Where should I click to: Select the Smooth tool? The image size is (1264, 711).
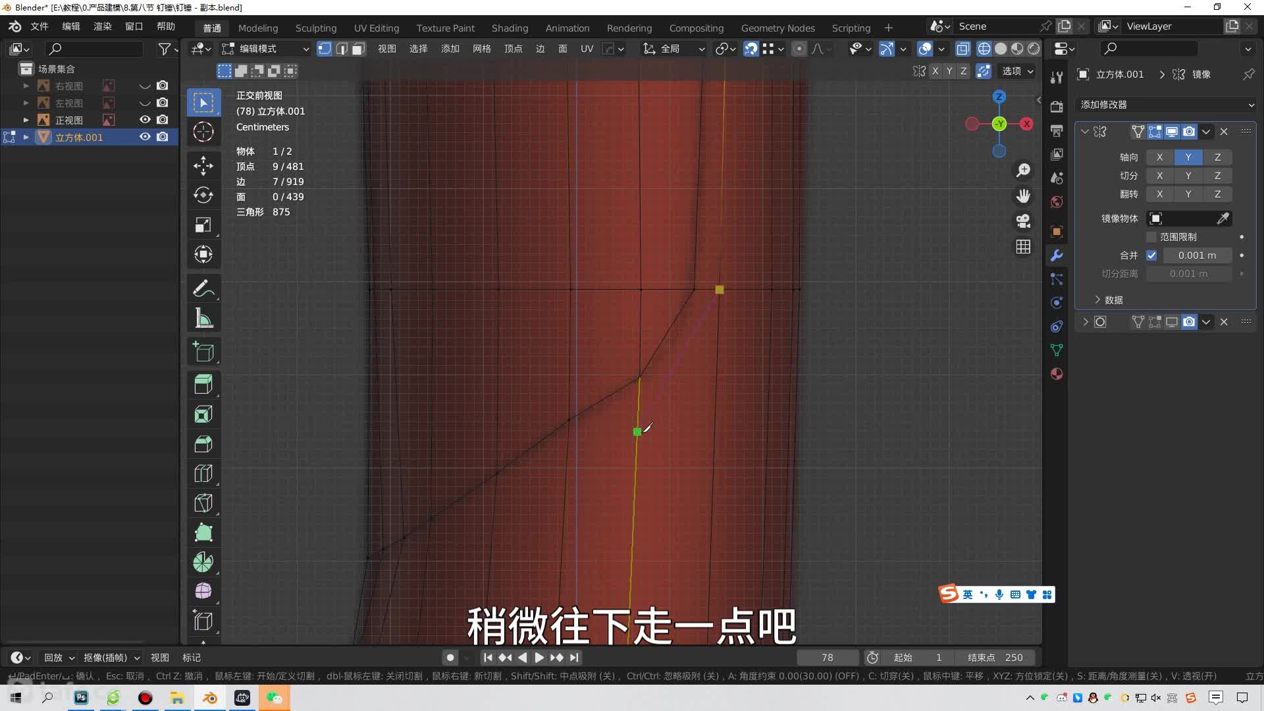[203, 591]
